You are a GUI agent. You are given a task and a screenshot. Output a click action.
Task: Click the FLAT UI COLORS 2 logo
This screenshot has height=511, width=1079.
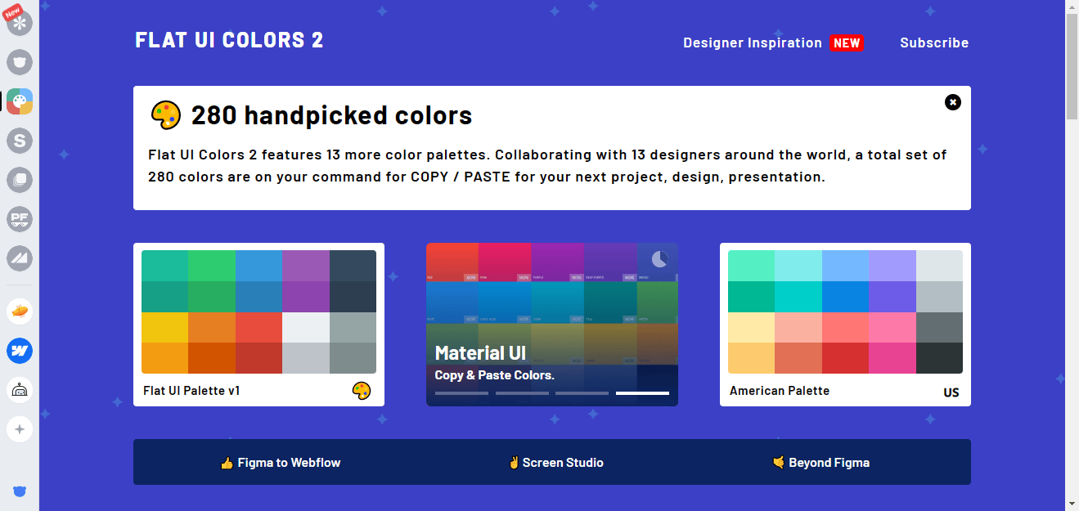click(229, 39)
